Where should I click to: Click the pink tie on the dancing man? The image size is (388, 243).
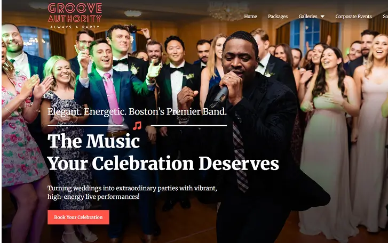coord(112,98)
